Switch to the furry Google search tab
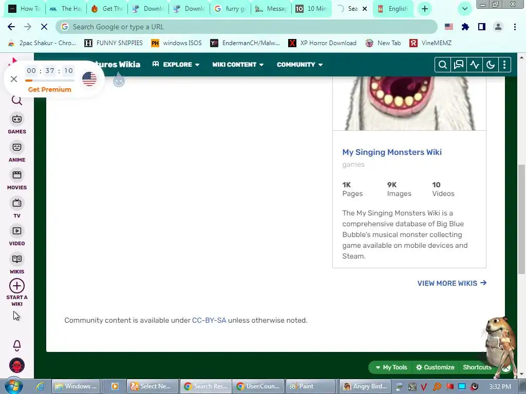Image resolution: width=526 pixels, height=394 pixels. pyautogui.click(x=230, y=9)
